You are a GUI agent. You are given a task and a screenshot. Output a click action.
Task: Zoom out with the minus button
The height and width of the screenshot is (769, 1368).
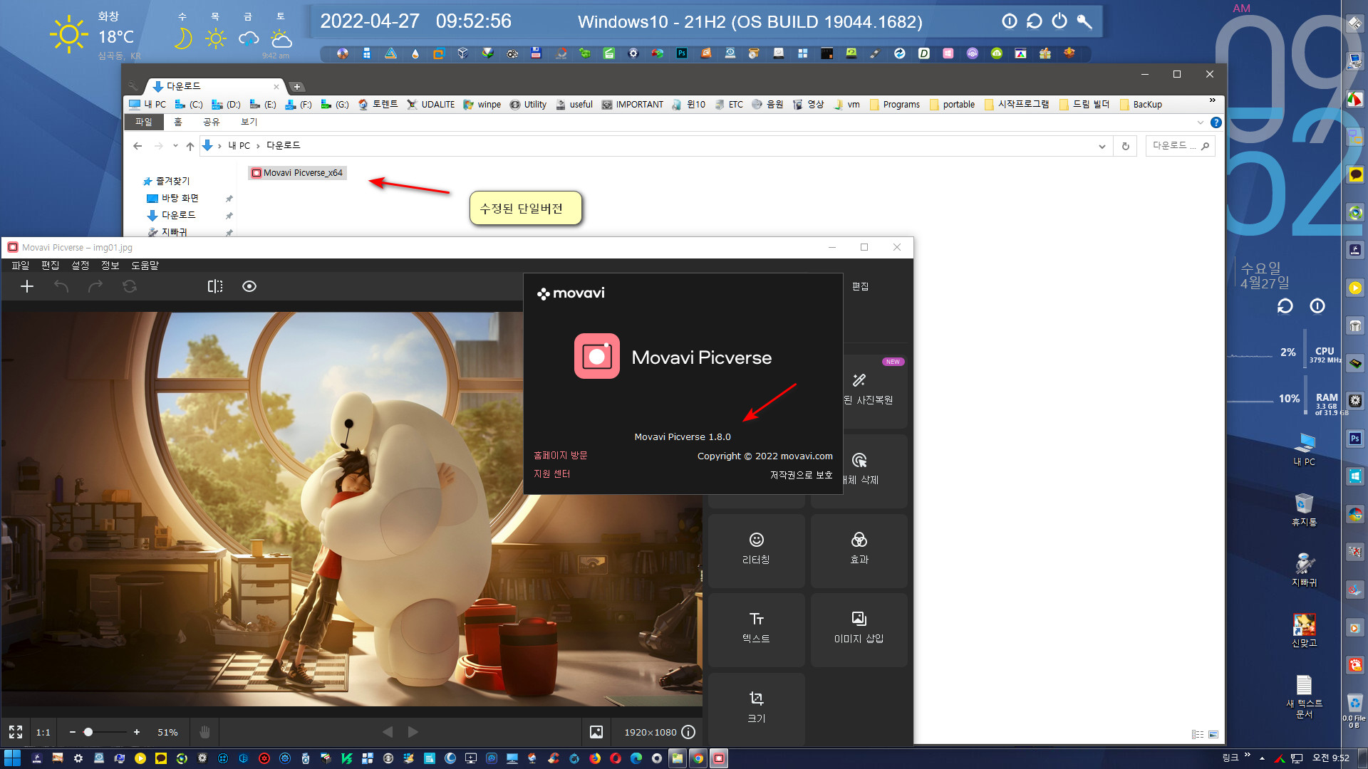click(73, 732)
